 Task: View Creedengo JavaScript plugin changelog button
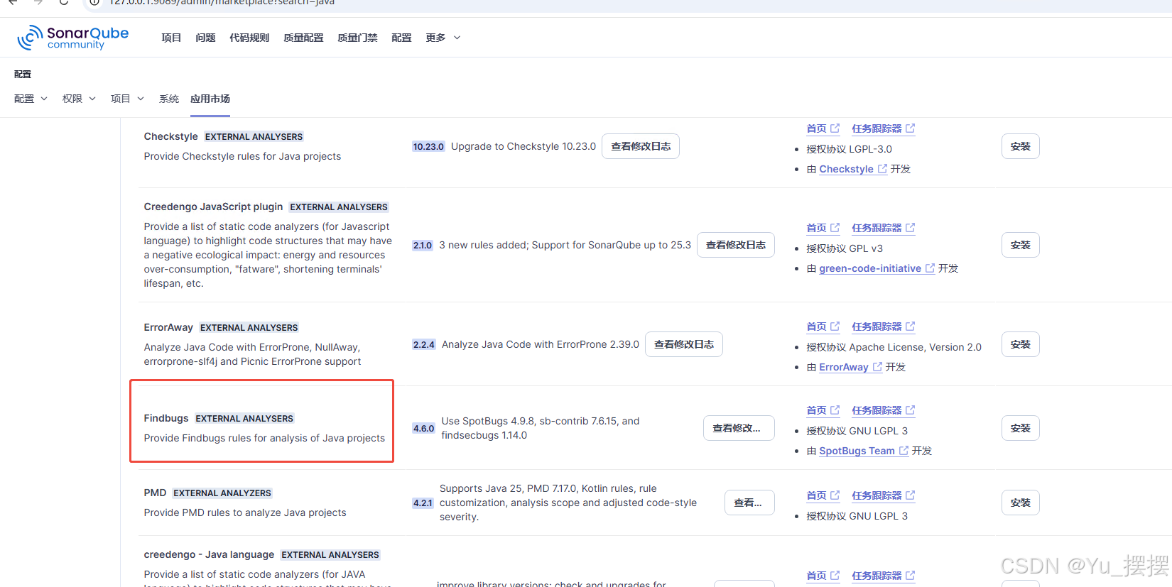(736, 245)
